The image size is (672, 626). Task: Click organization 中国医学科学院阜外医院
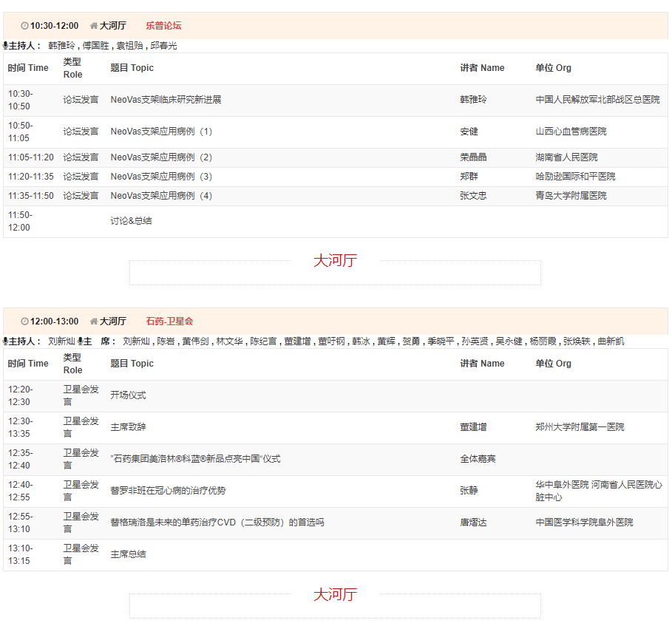coord(584,523)
